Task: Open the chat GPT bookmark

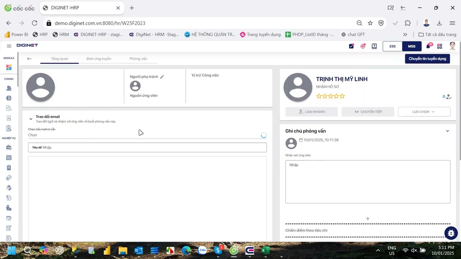Action: pyautogui.click(x=353, y=35)
